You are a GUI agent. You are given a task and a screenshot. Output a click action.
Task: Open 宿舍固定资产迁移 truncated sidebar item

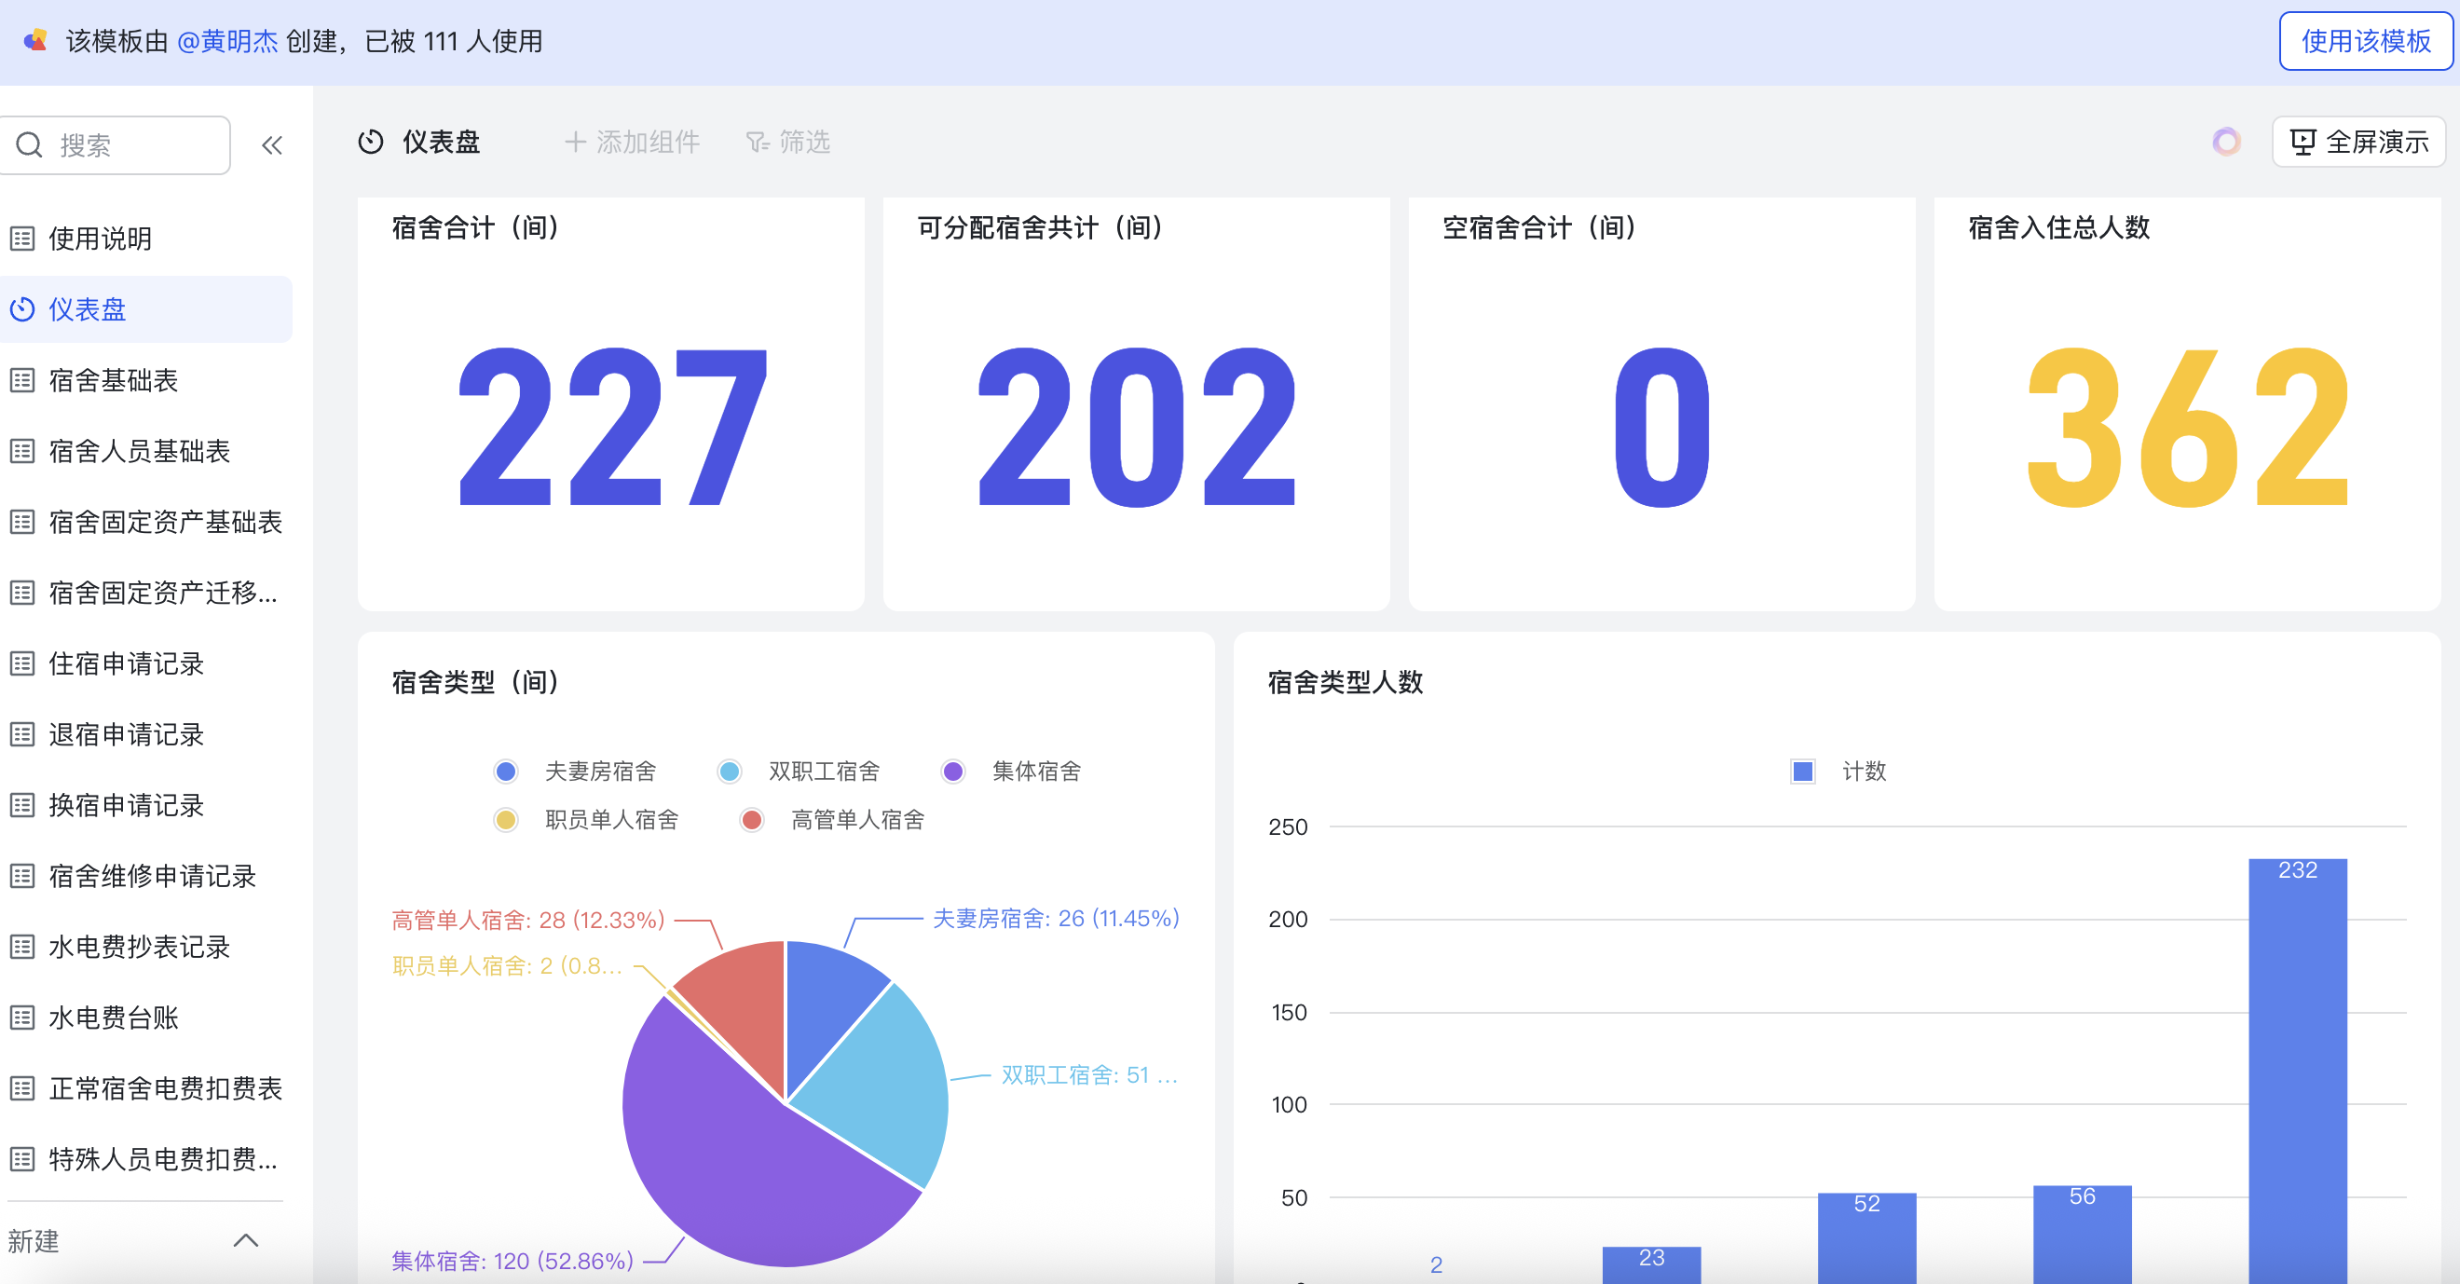click(x=162, y=593)
